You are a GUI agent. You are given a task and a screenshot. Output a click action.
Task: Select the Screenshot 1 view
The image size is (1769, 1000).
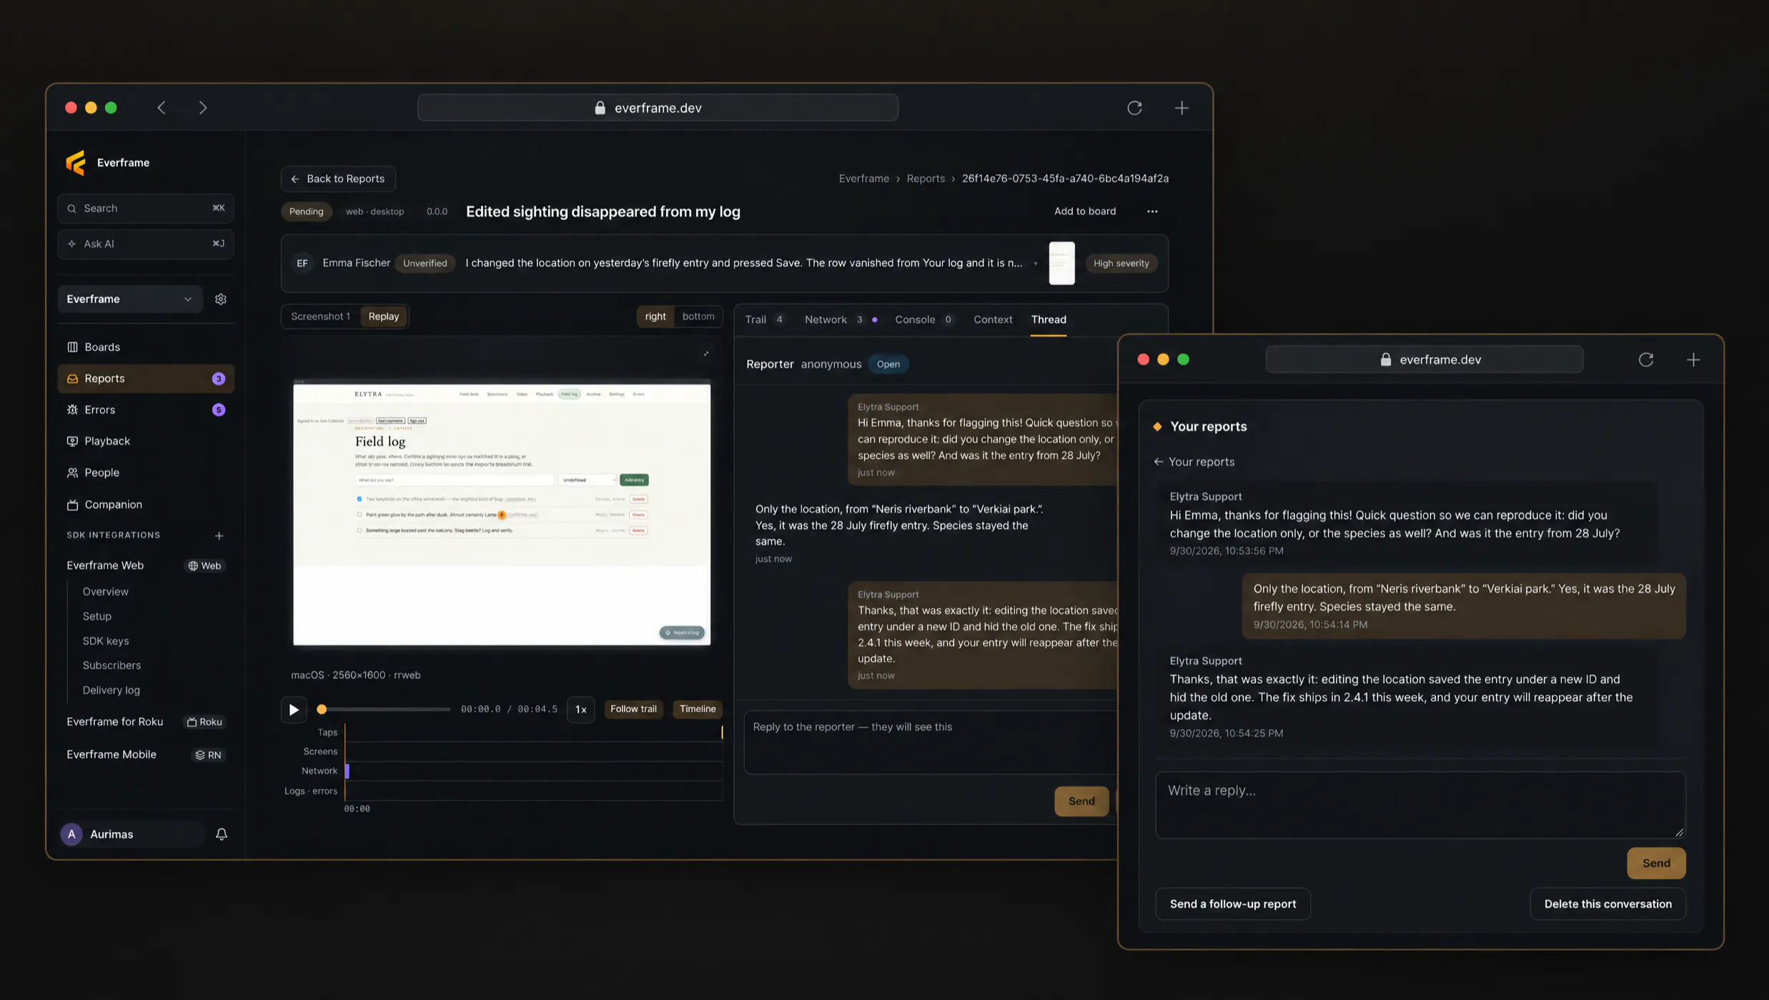pos(320,317)
